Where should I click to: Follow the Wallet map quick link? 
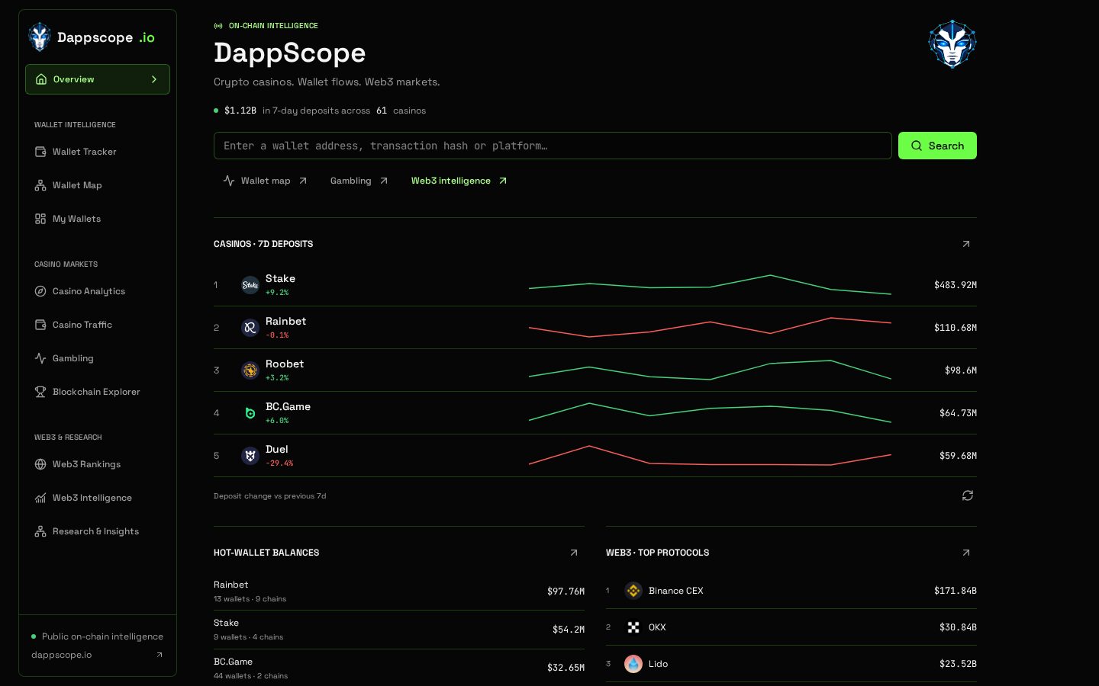pos(265,181)
